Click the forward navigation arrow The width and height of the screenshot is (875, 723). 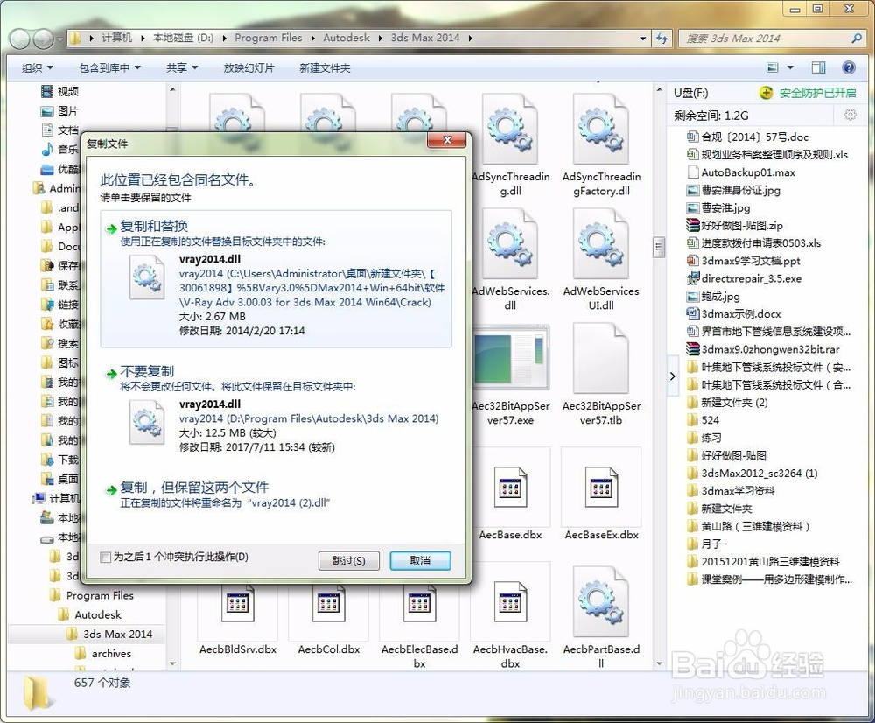pyautogui.click(x=44, y=39)
